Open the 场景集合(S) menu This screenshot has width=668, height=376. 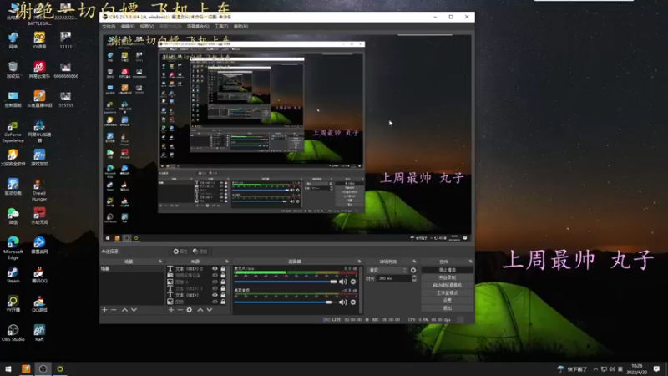pos(198,27)
